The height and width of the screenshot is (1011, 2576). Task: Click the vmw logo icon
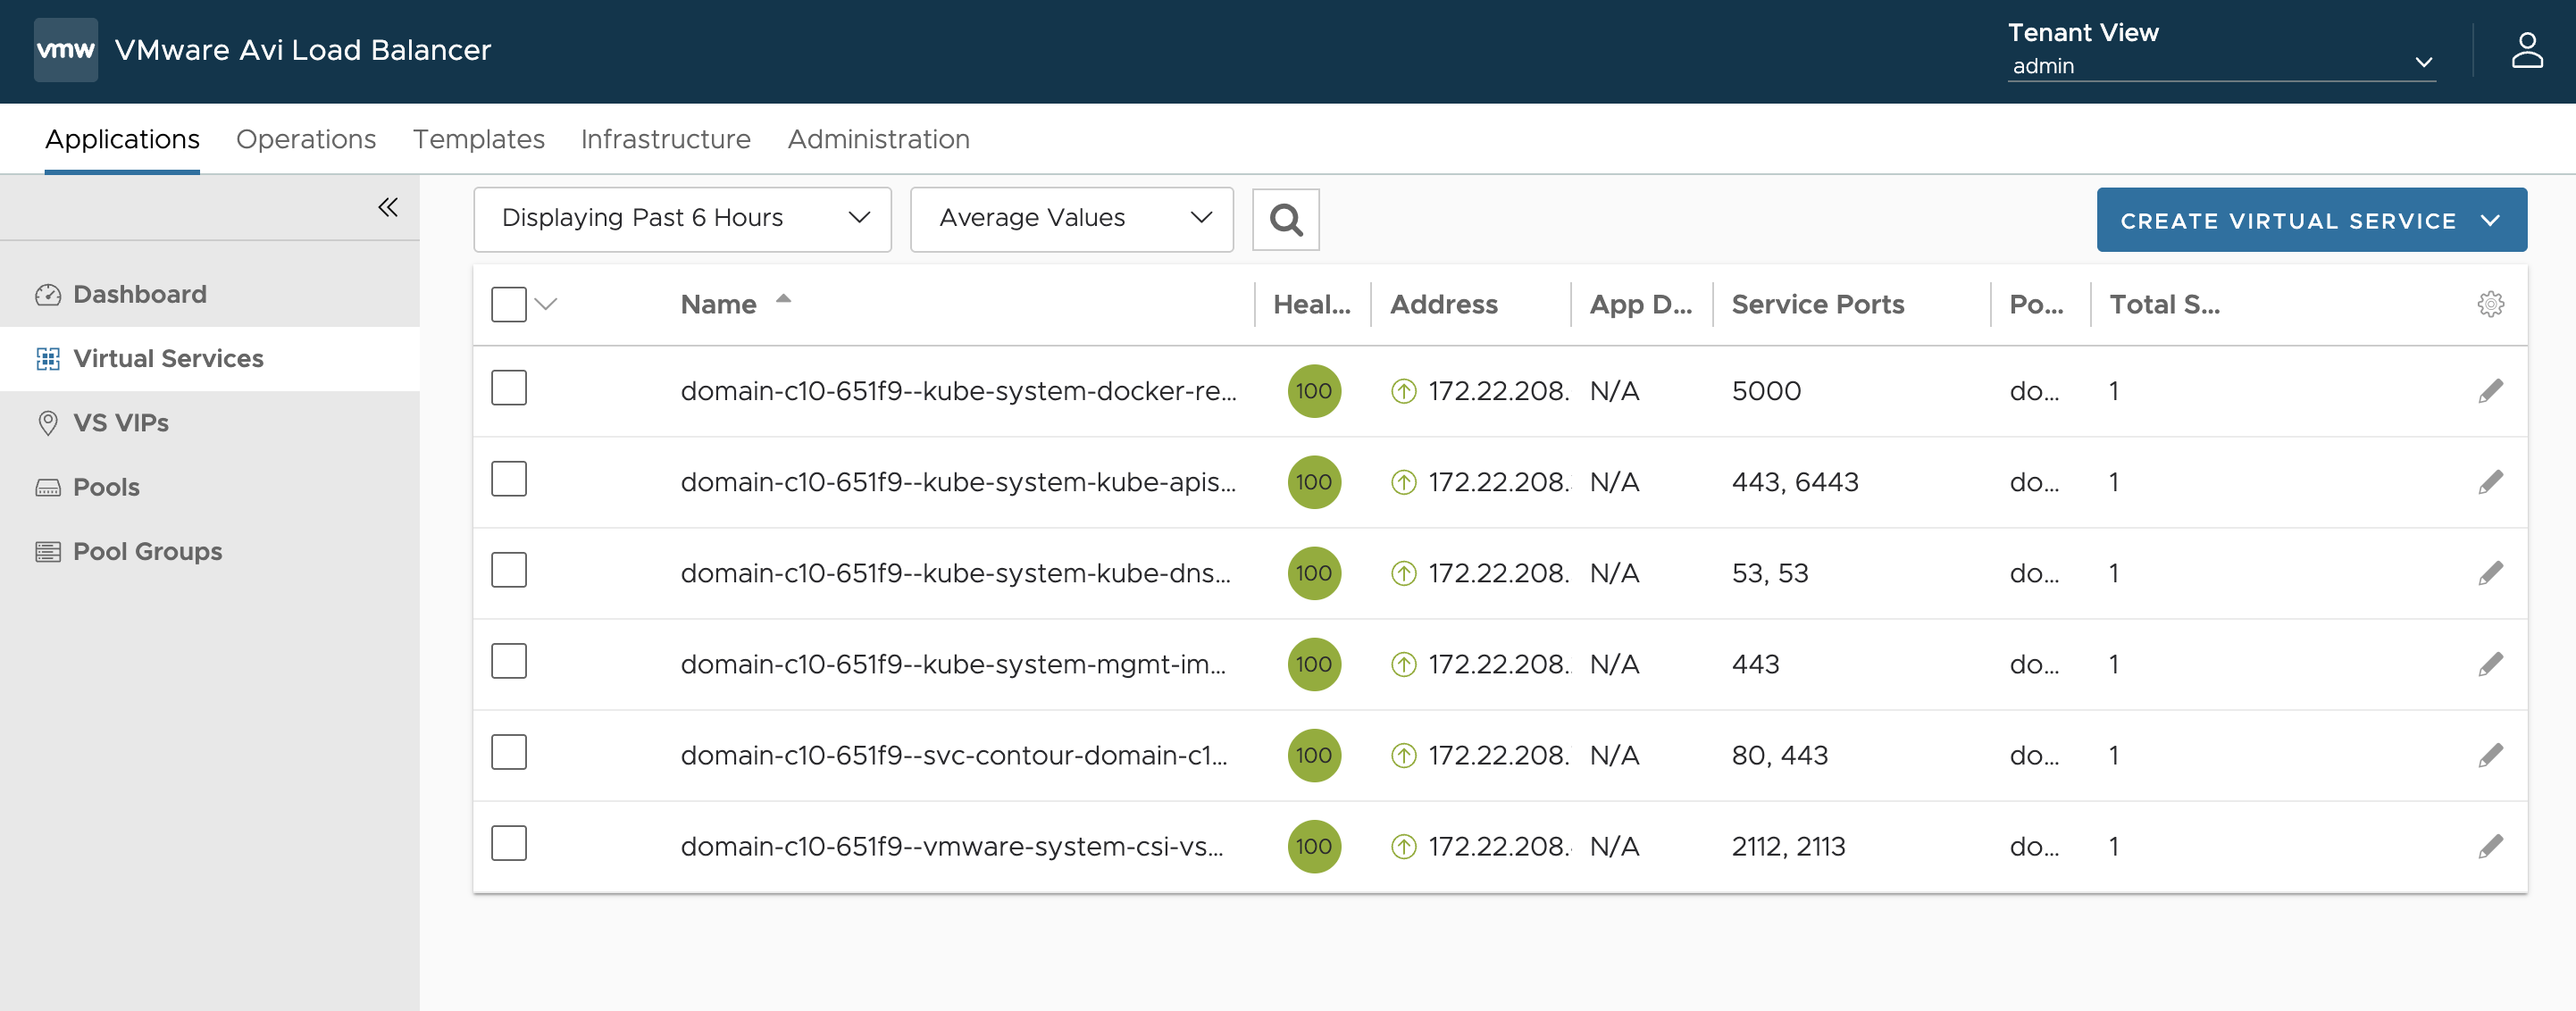click(x=66, y=50)
